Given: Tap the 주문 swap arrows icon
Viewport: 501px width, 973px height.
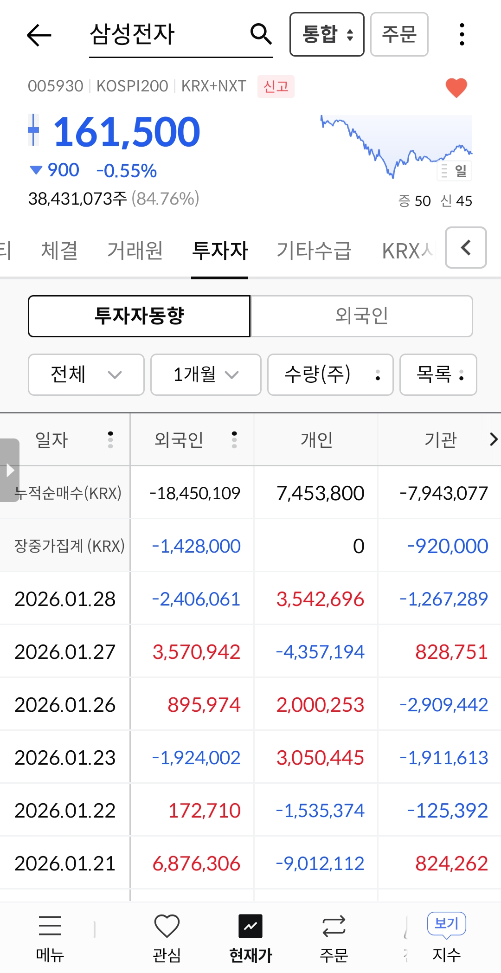Looking at the screenshot, I should (x=334, y=926).
